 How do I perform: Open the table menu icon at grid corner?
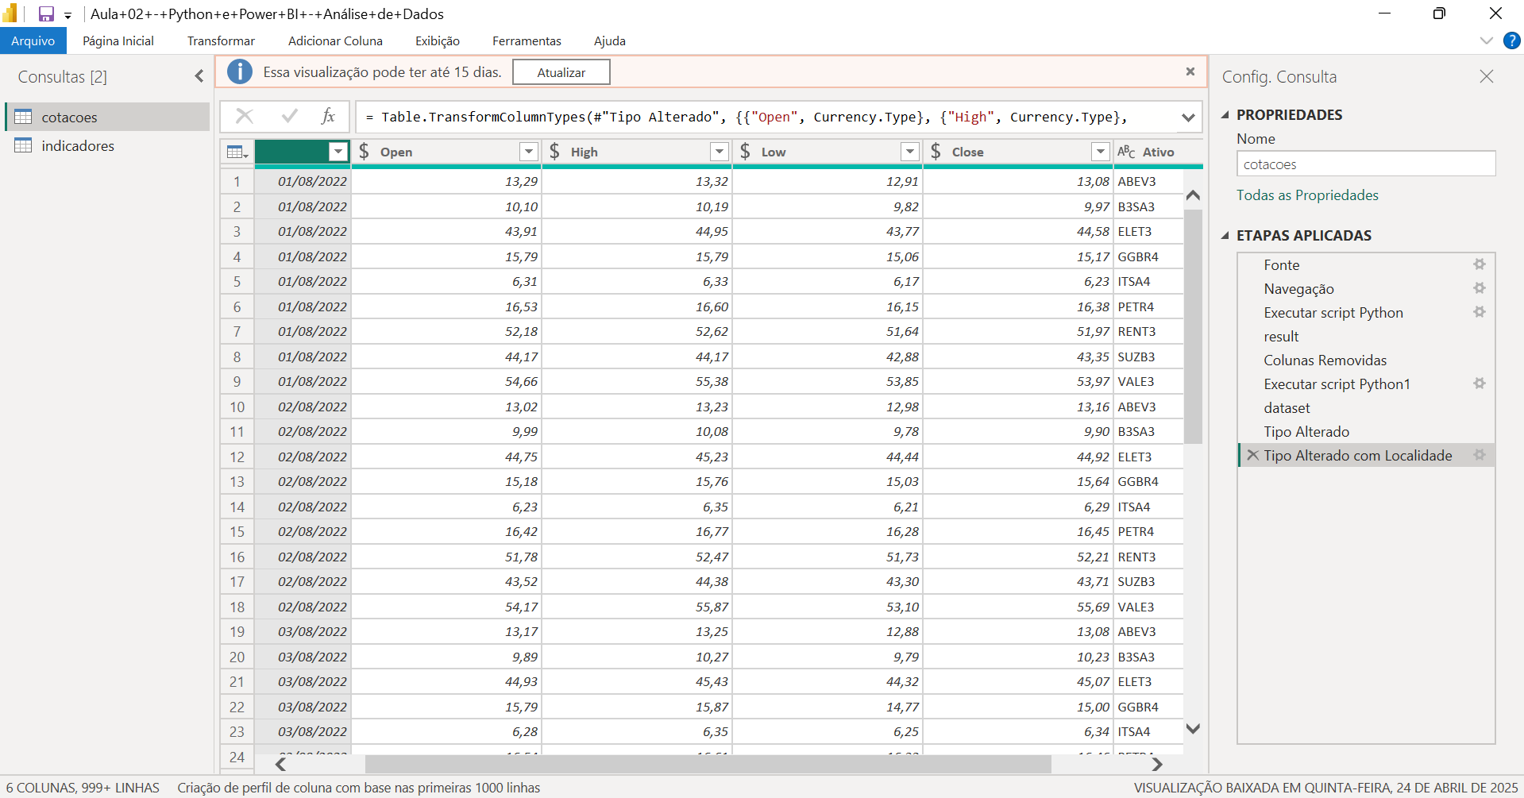coord(237,152)
